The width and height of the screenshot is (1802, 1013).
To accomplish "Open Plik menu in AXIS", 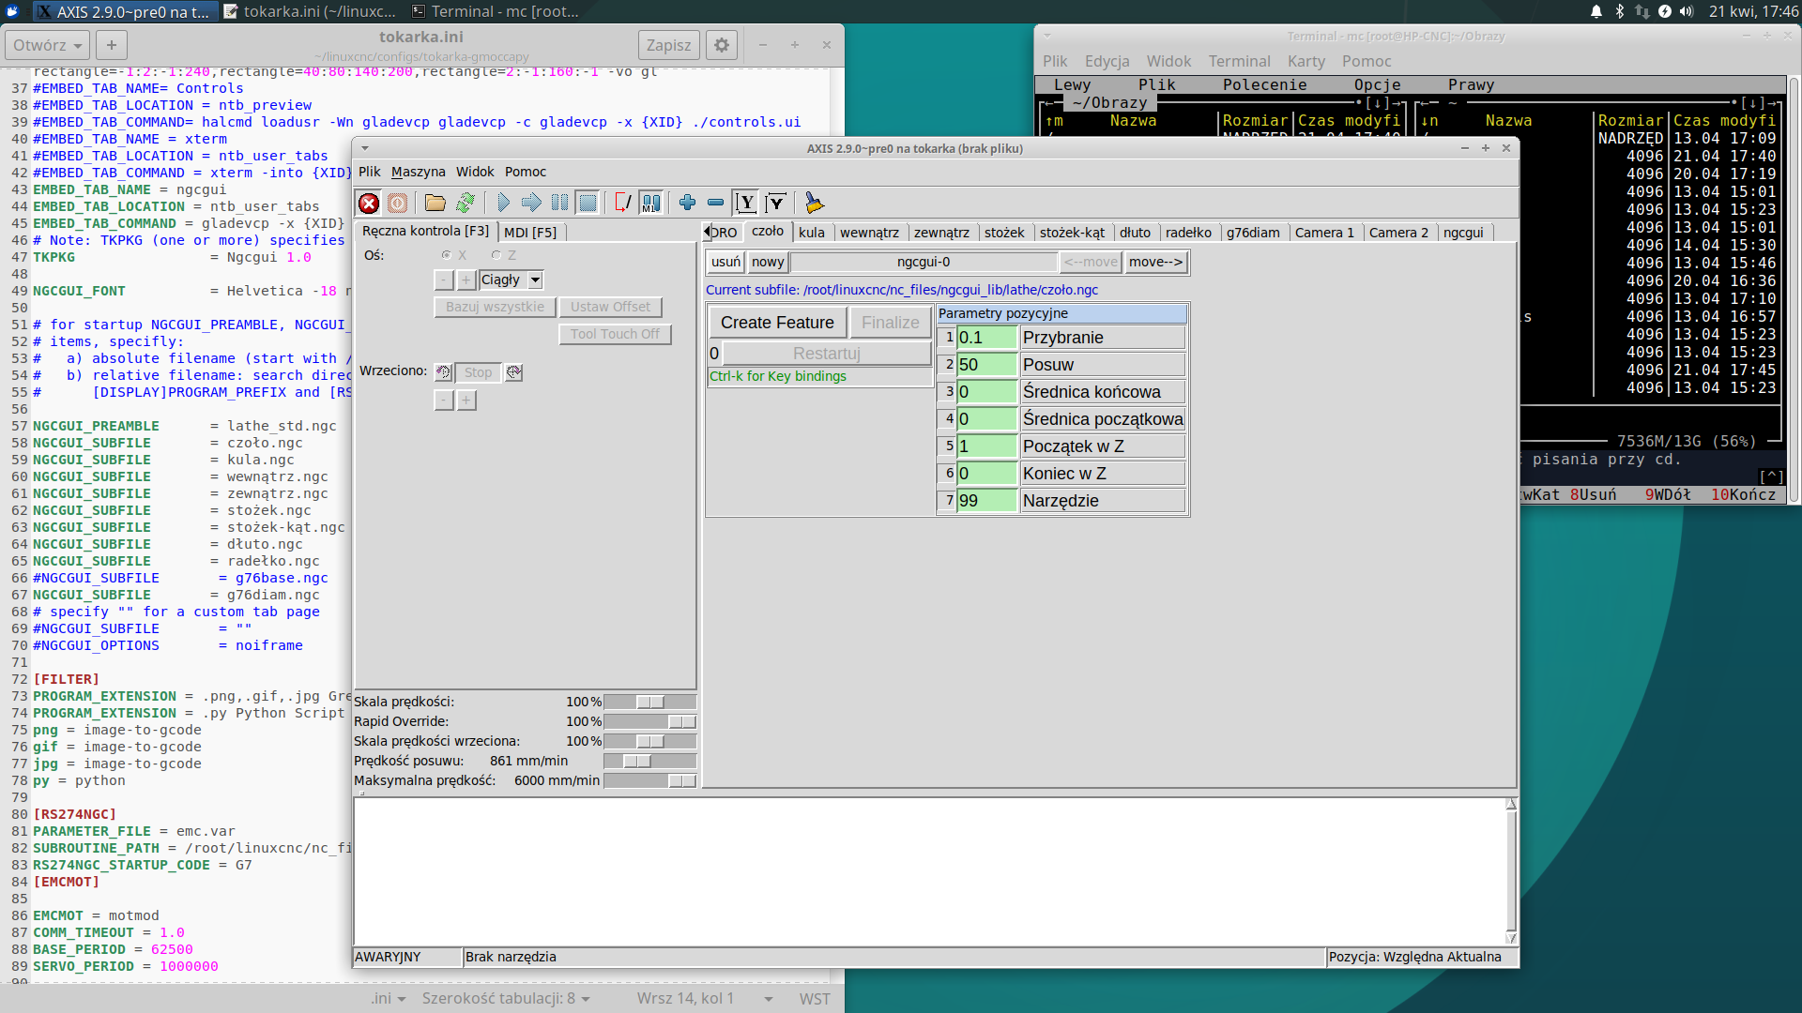I will click(370, 172).
